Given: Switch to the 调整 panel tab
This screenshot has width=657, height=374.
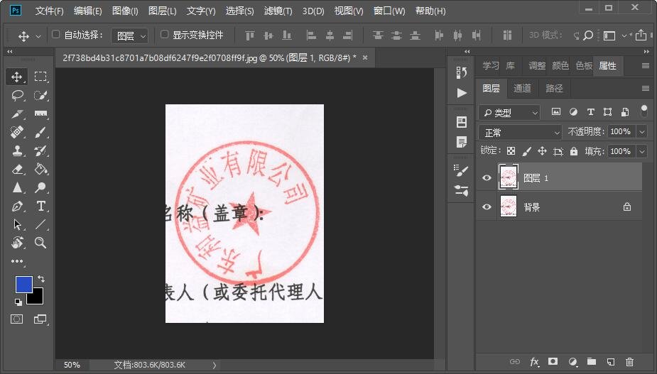Looking at the screenshot, I should click(537, 66).
